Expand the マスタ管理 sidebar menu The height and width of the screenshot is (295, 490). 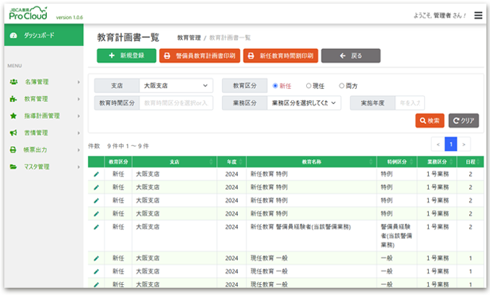[x=42, y=167]
